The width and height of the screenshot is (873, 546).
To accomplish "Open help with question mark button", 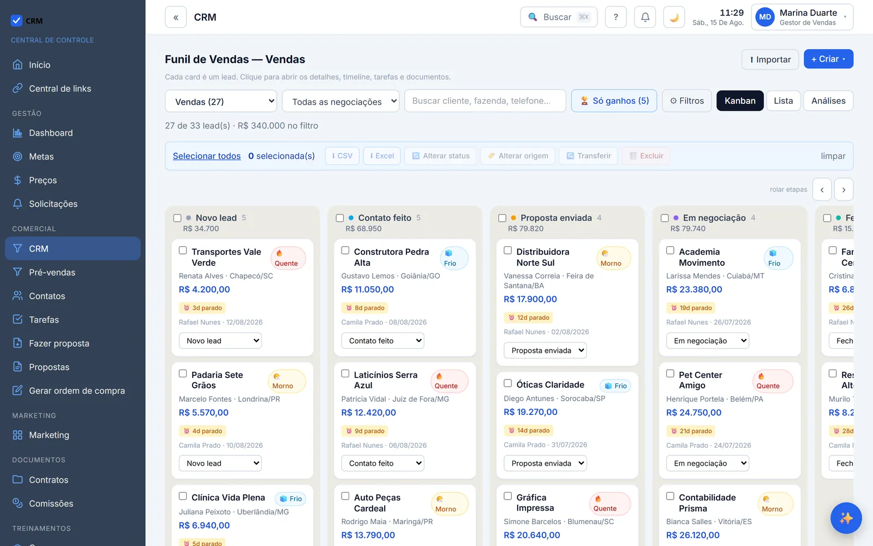I will [x=615, y=17].
